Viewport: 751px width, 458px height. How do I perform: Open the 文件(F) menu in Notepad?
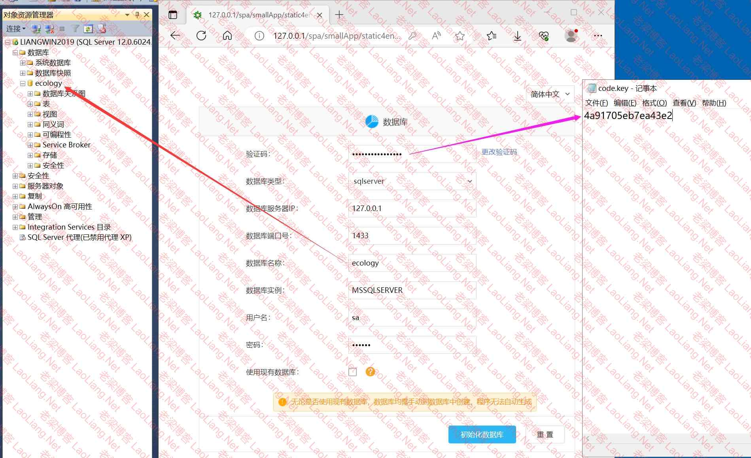tap(596, 103)
